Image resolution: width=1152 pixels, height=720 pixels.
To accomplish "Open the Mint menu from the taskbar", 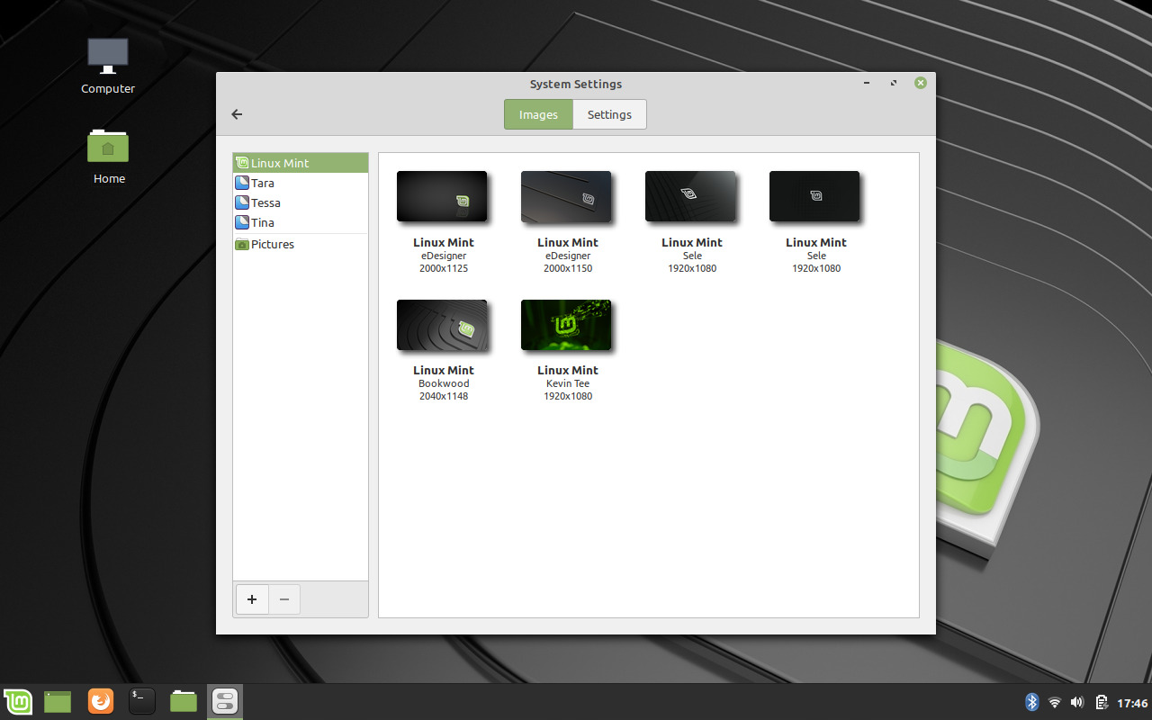I will coord(18,701).
